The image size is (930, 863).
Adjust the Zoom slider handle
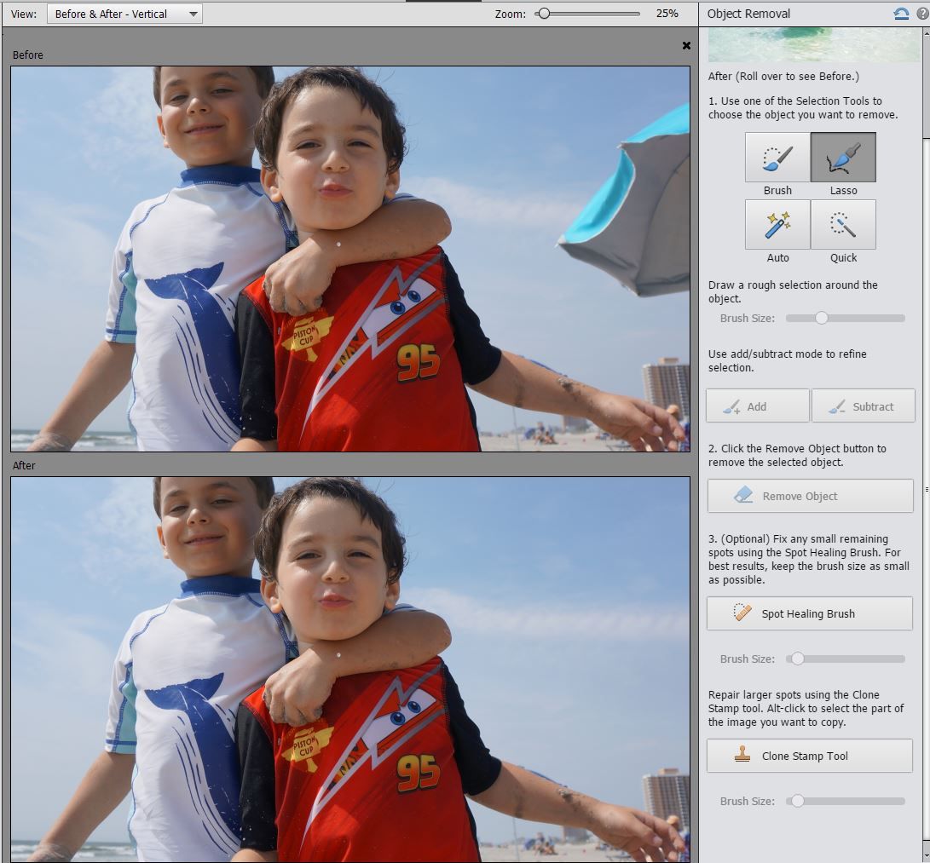543,14
